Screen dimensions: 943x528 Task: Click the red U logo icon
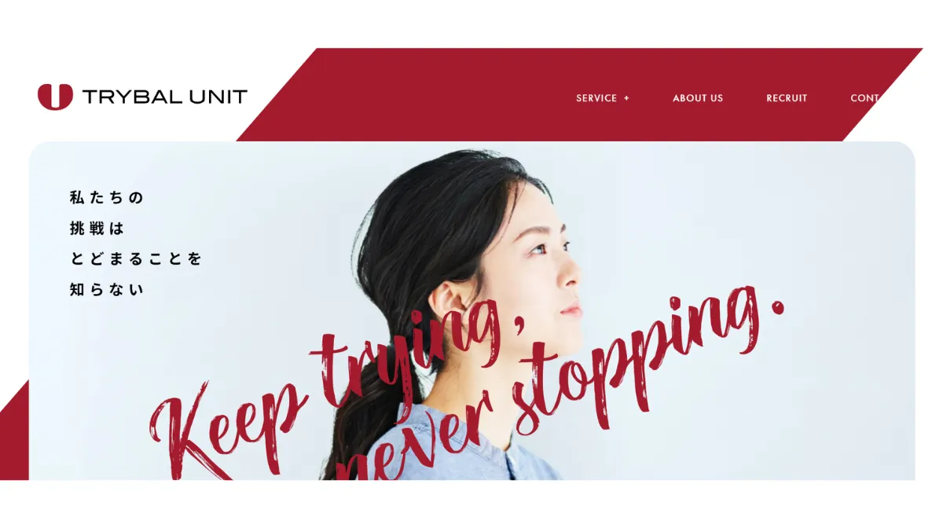click(55, 97)
